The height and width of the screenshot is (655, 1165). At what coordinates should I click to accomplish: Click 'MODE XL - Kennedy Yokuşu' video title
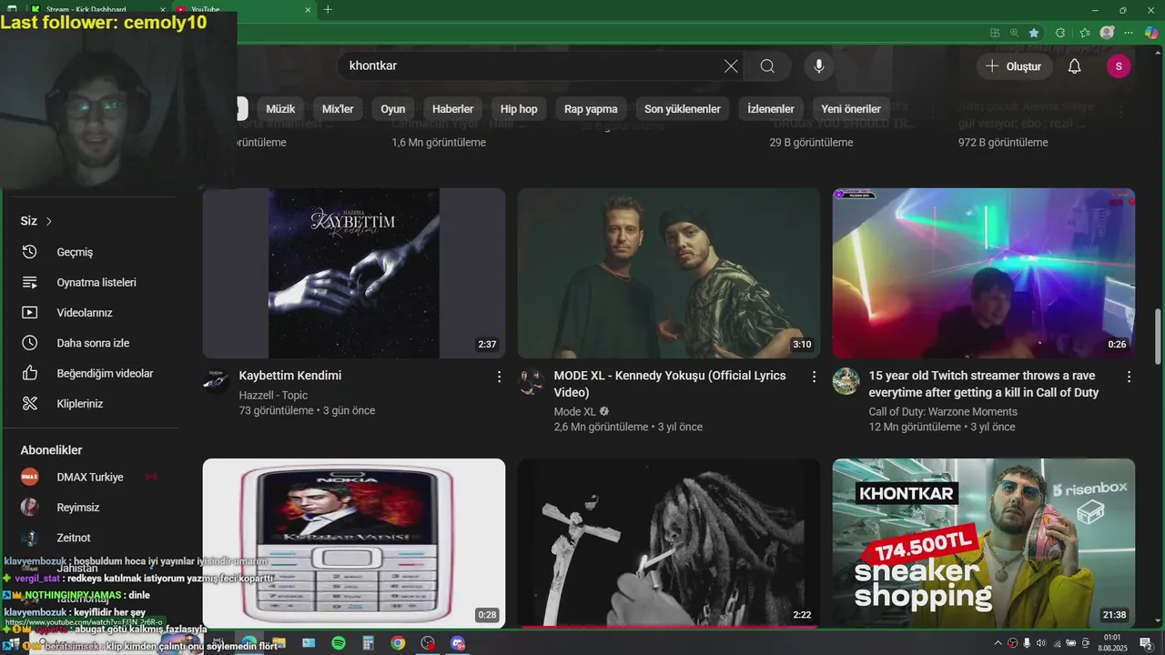[x=670, y=384]
